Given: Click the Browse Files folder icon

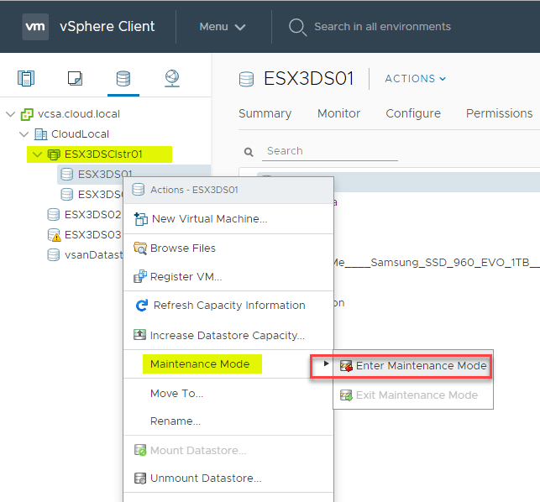Looking at the screenshot, I should 140,248.
